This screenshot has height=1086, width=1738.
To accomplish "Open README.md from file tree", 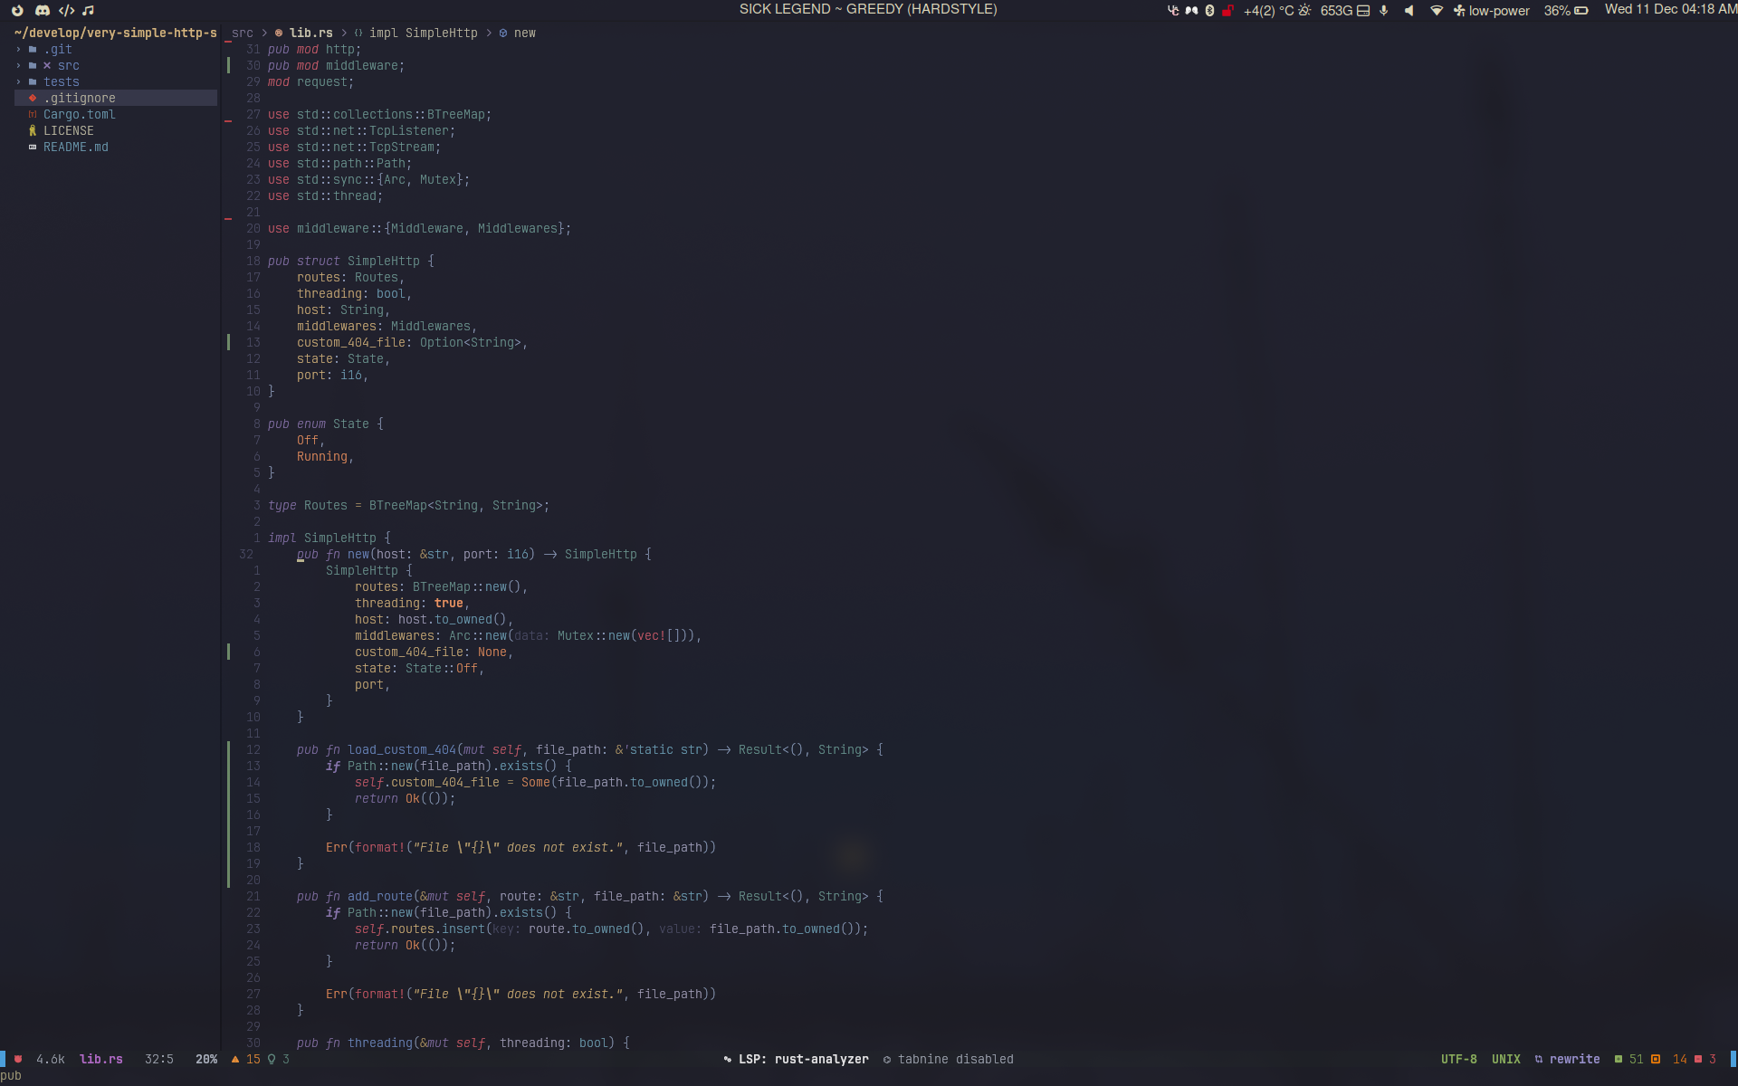I will pyautogui.click(x=75, y=148).
